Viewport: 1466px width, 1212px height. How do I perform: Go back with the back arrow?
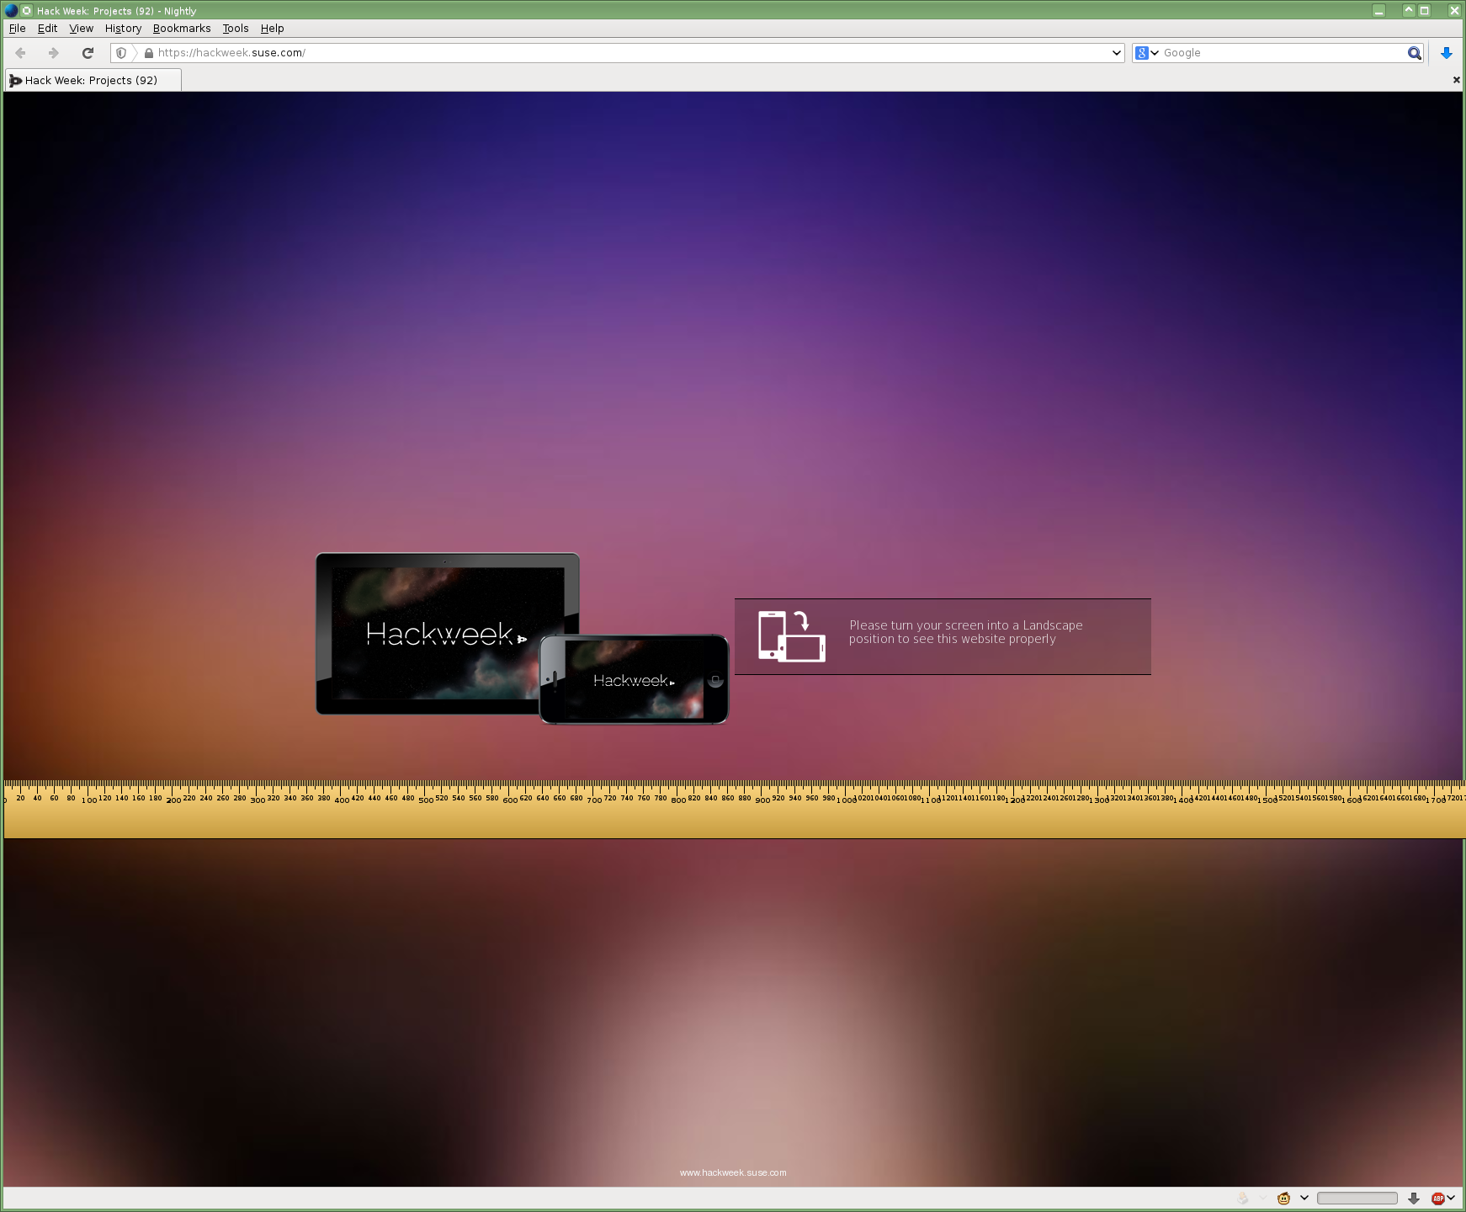click(21, 53)
